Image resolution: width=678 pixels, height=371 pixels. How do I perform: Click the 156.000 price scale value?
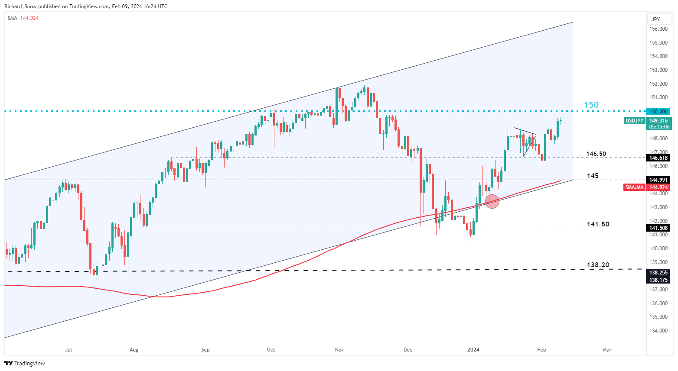point(658,29)
